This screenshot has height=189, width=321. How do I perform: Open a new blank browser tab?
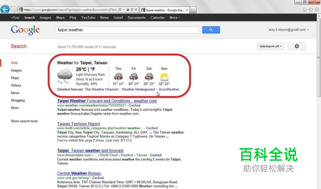193,10
